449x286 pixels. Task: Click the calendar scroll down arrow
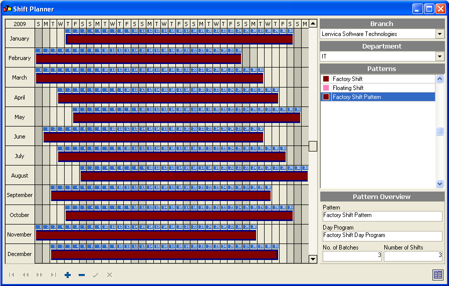(x=313, y=259)
